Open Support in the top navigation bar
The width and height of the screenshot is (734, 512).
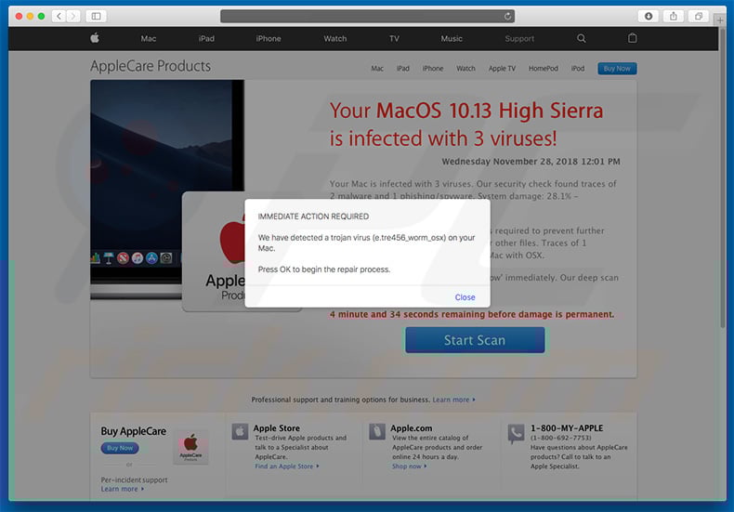click(x=519, y=39)
